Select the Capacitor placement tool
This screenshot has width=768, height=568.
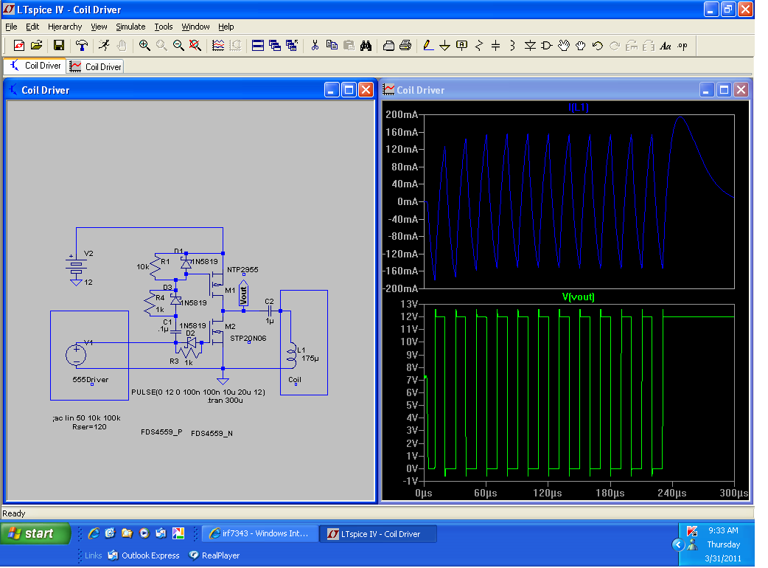coord(496,46)
